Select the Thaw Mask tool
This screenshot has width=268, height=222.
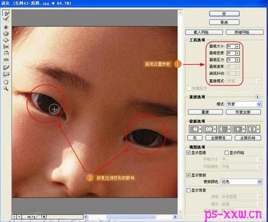click(x=6, y=74)
